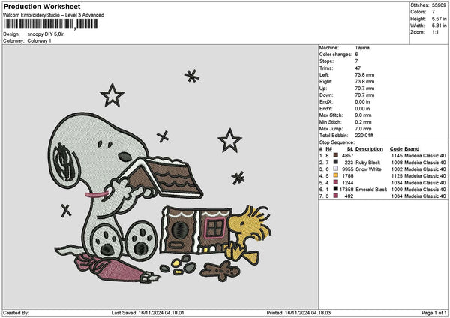Choose the orange swatch with code 1125
Screen dimensions: 450x318
pos(335,175)
